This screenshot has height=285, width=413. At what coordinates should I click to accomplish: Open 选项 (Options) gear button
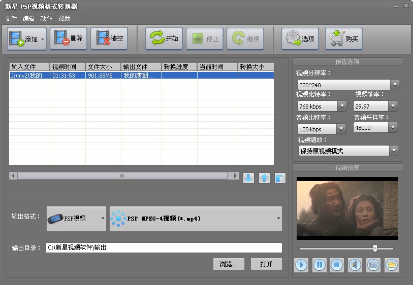point(300,39)
